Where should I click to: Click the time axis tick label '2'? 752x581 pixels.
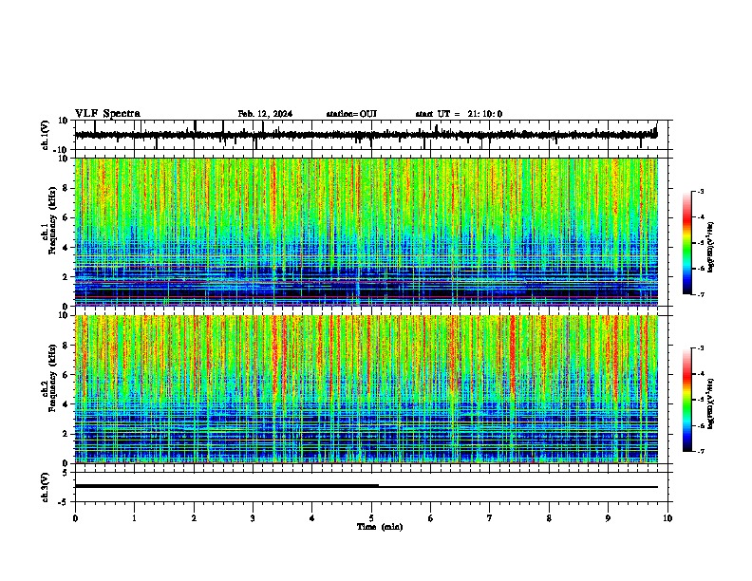click(194, 518)
